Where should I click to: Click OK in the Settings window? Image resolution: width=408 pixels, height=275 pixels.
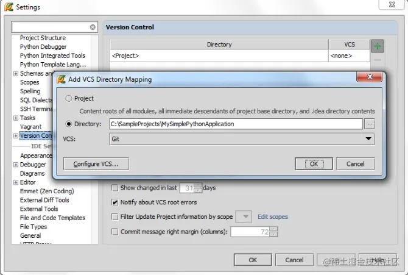pyautogui.click(x=253, y=260)
